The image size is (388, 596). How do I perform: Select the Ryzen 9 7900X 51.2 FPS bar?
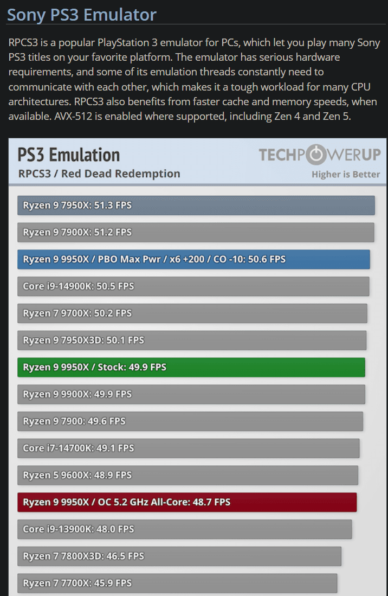(196, 232)
